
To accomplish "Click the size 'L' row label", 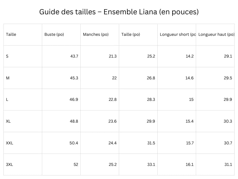I will point(7,100).
